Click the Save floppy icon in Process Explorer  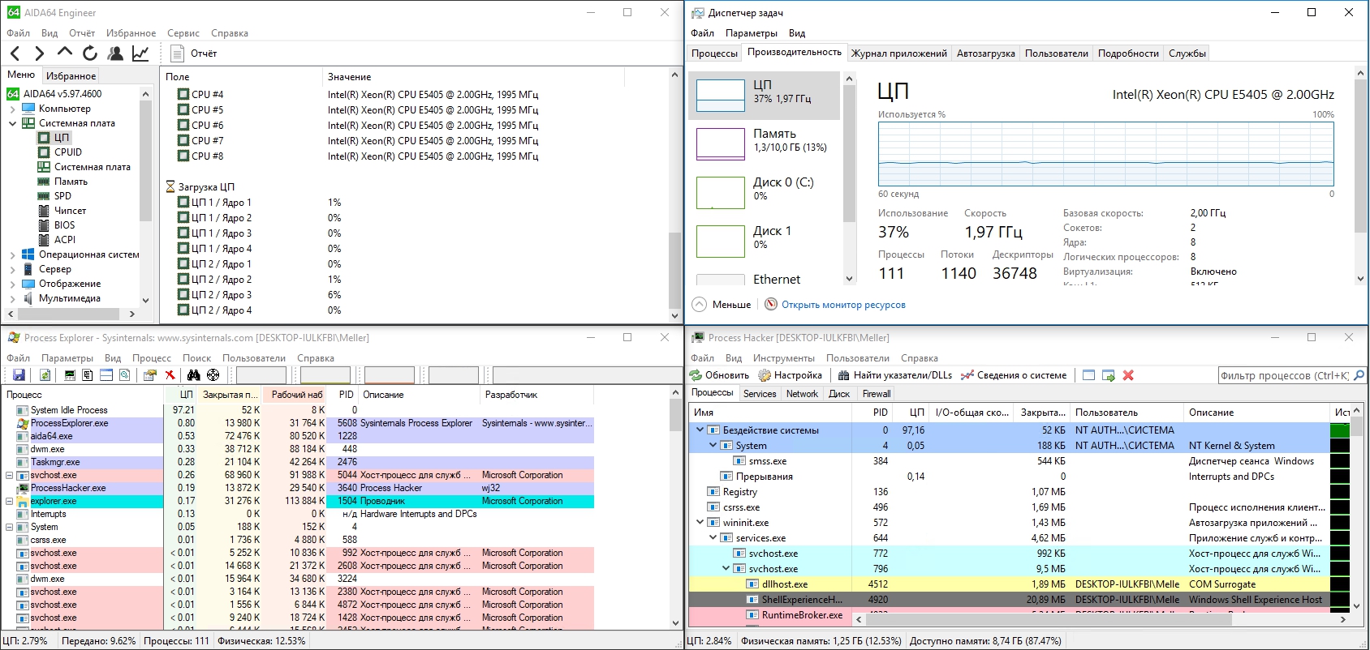point(19,375)
